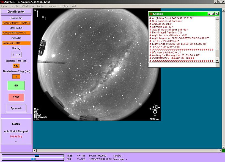Click the Aud'ACE title bar app icon
This screenshot has width=225, height=162.
click(2, 2)
